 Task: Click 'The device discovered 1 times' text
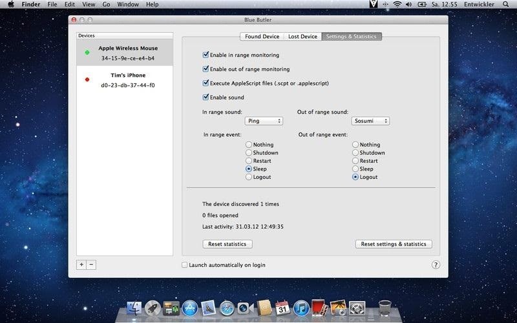[x=240, y=204]
